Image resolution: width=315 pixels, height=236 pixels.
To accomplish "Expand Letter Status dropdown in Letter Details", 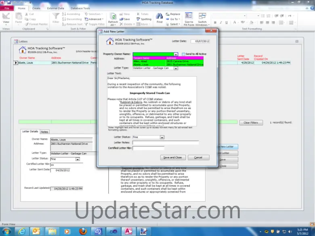I will tap(78, 159).
